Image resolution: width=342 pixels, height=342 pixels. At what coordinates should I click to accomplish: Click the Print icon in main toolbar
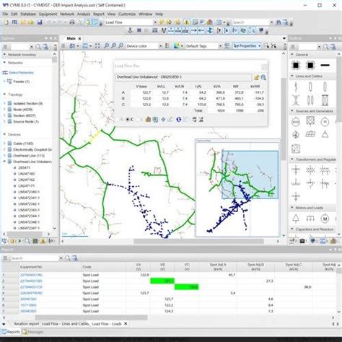(x=71, y=22)
